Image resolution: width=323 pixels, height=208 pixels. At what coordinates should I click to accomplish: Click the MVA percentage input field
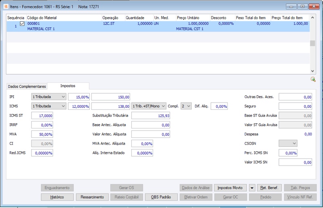coord(42,134)
